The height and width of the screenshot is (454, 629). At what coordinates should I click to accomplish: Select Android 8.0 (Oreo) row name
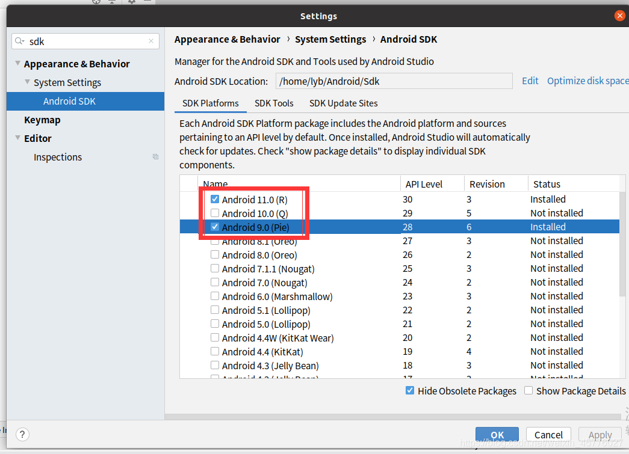[259, 255]
